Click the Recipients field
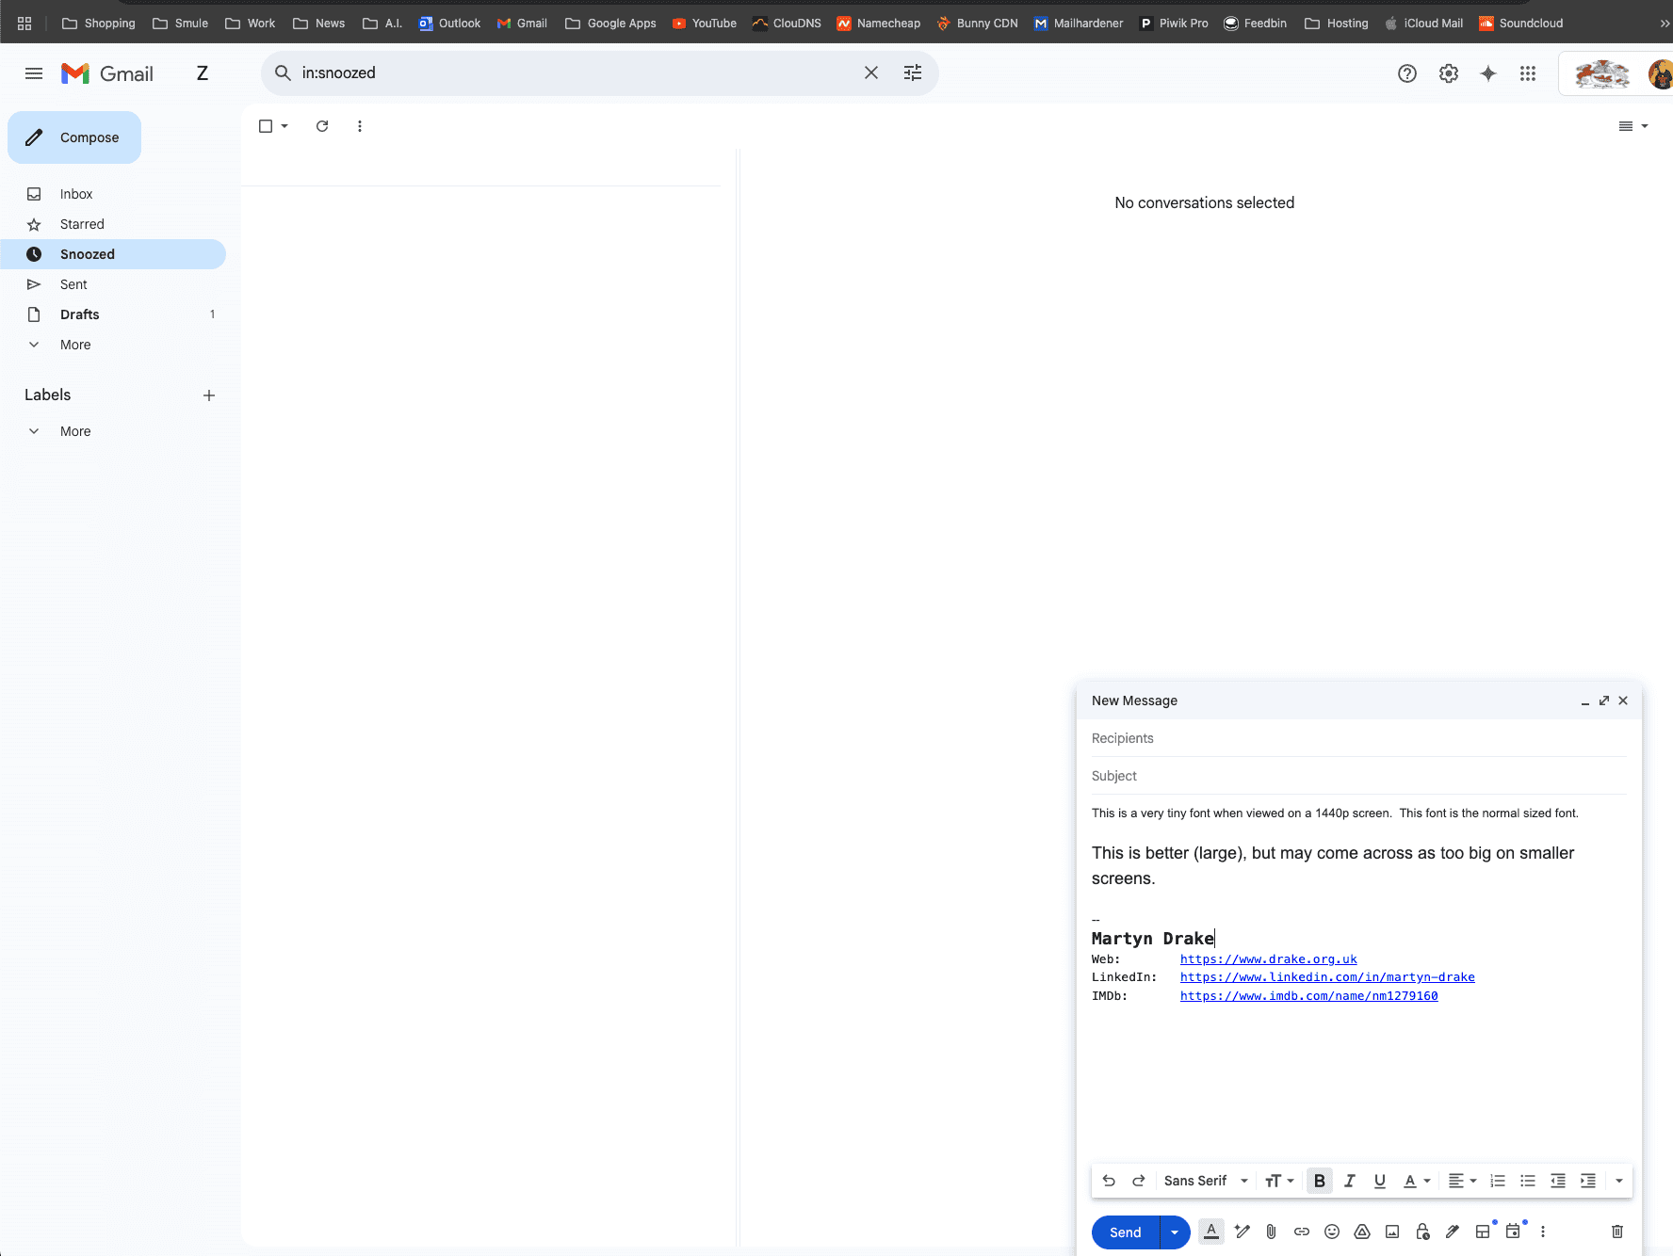Viewport: 1673px width, 1256px height. pos(1359,738)
